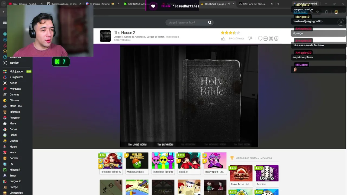The height and width of the screenshot is (195, 347).
Task: Open the Mesa category
Action: (13, 123)
